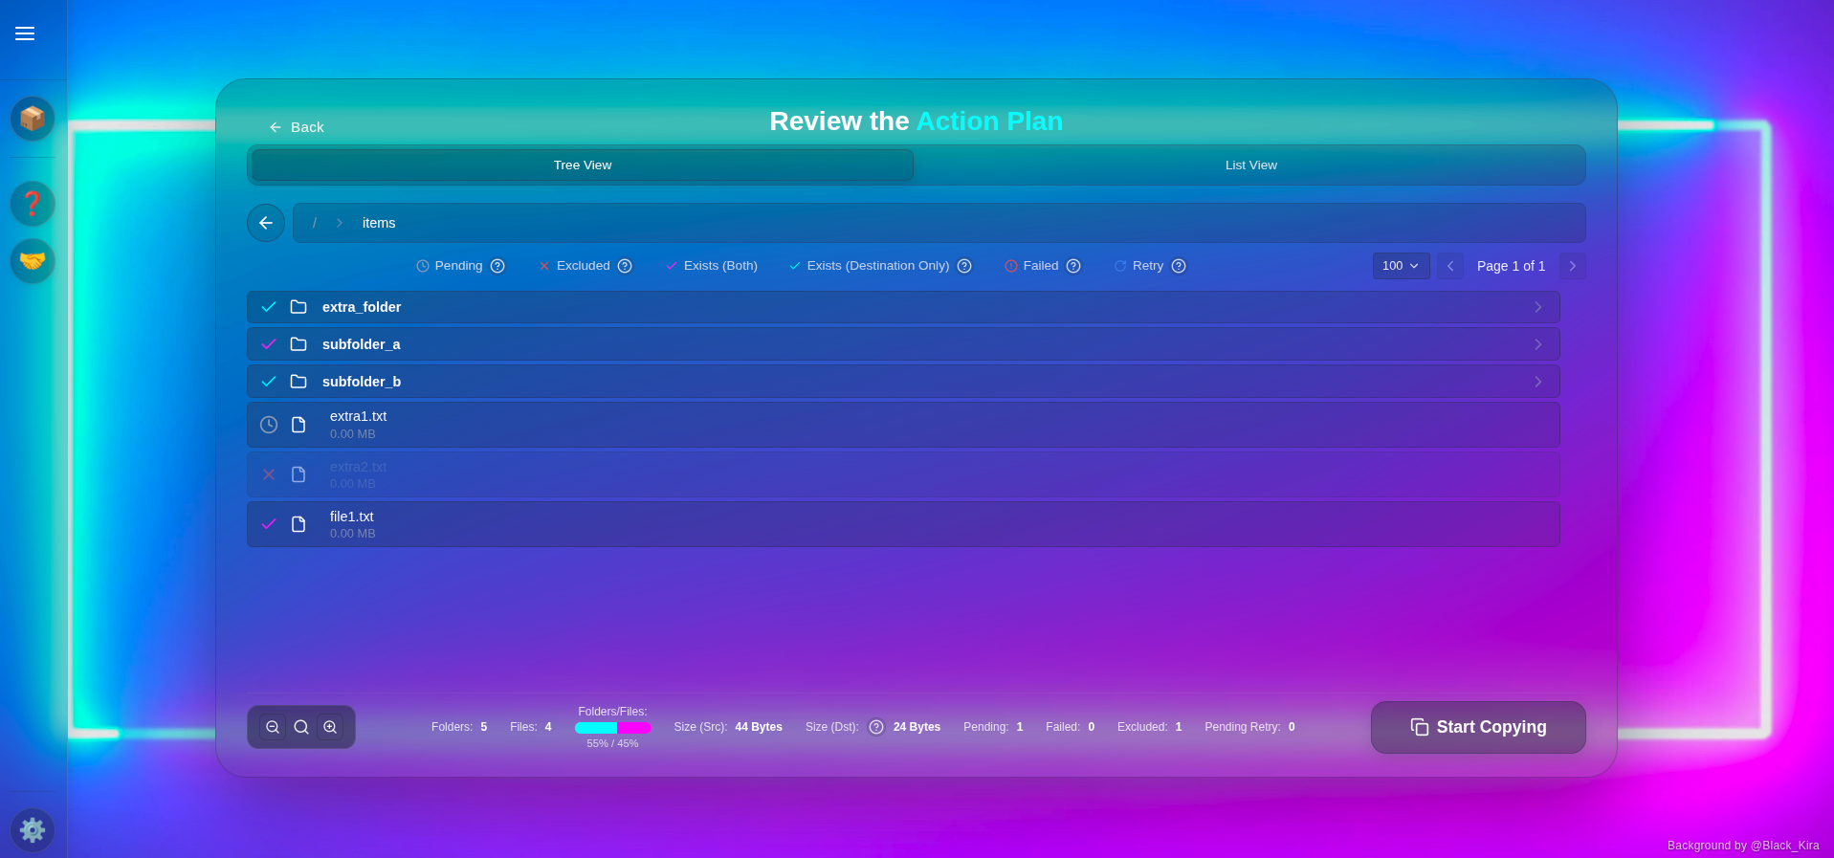Click the Pending legend label

[x=458, y=266]
